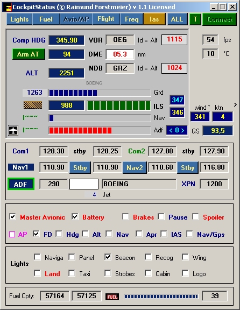Turn on Logo lights checkbox
240x310 pixels.
(185, 273)
